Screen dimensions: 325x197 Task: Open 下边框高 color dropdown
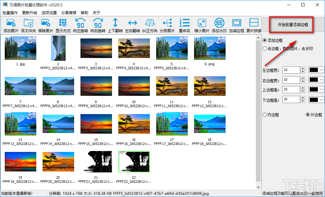click(x=322, y=100)
